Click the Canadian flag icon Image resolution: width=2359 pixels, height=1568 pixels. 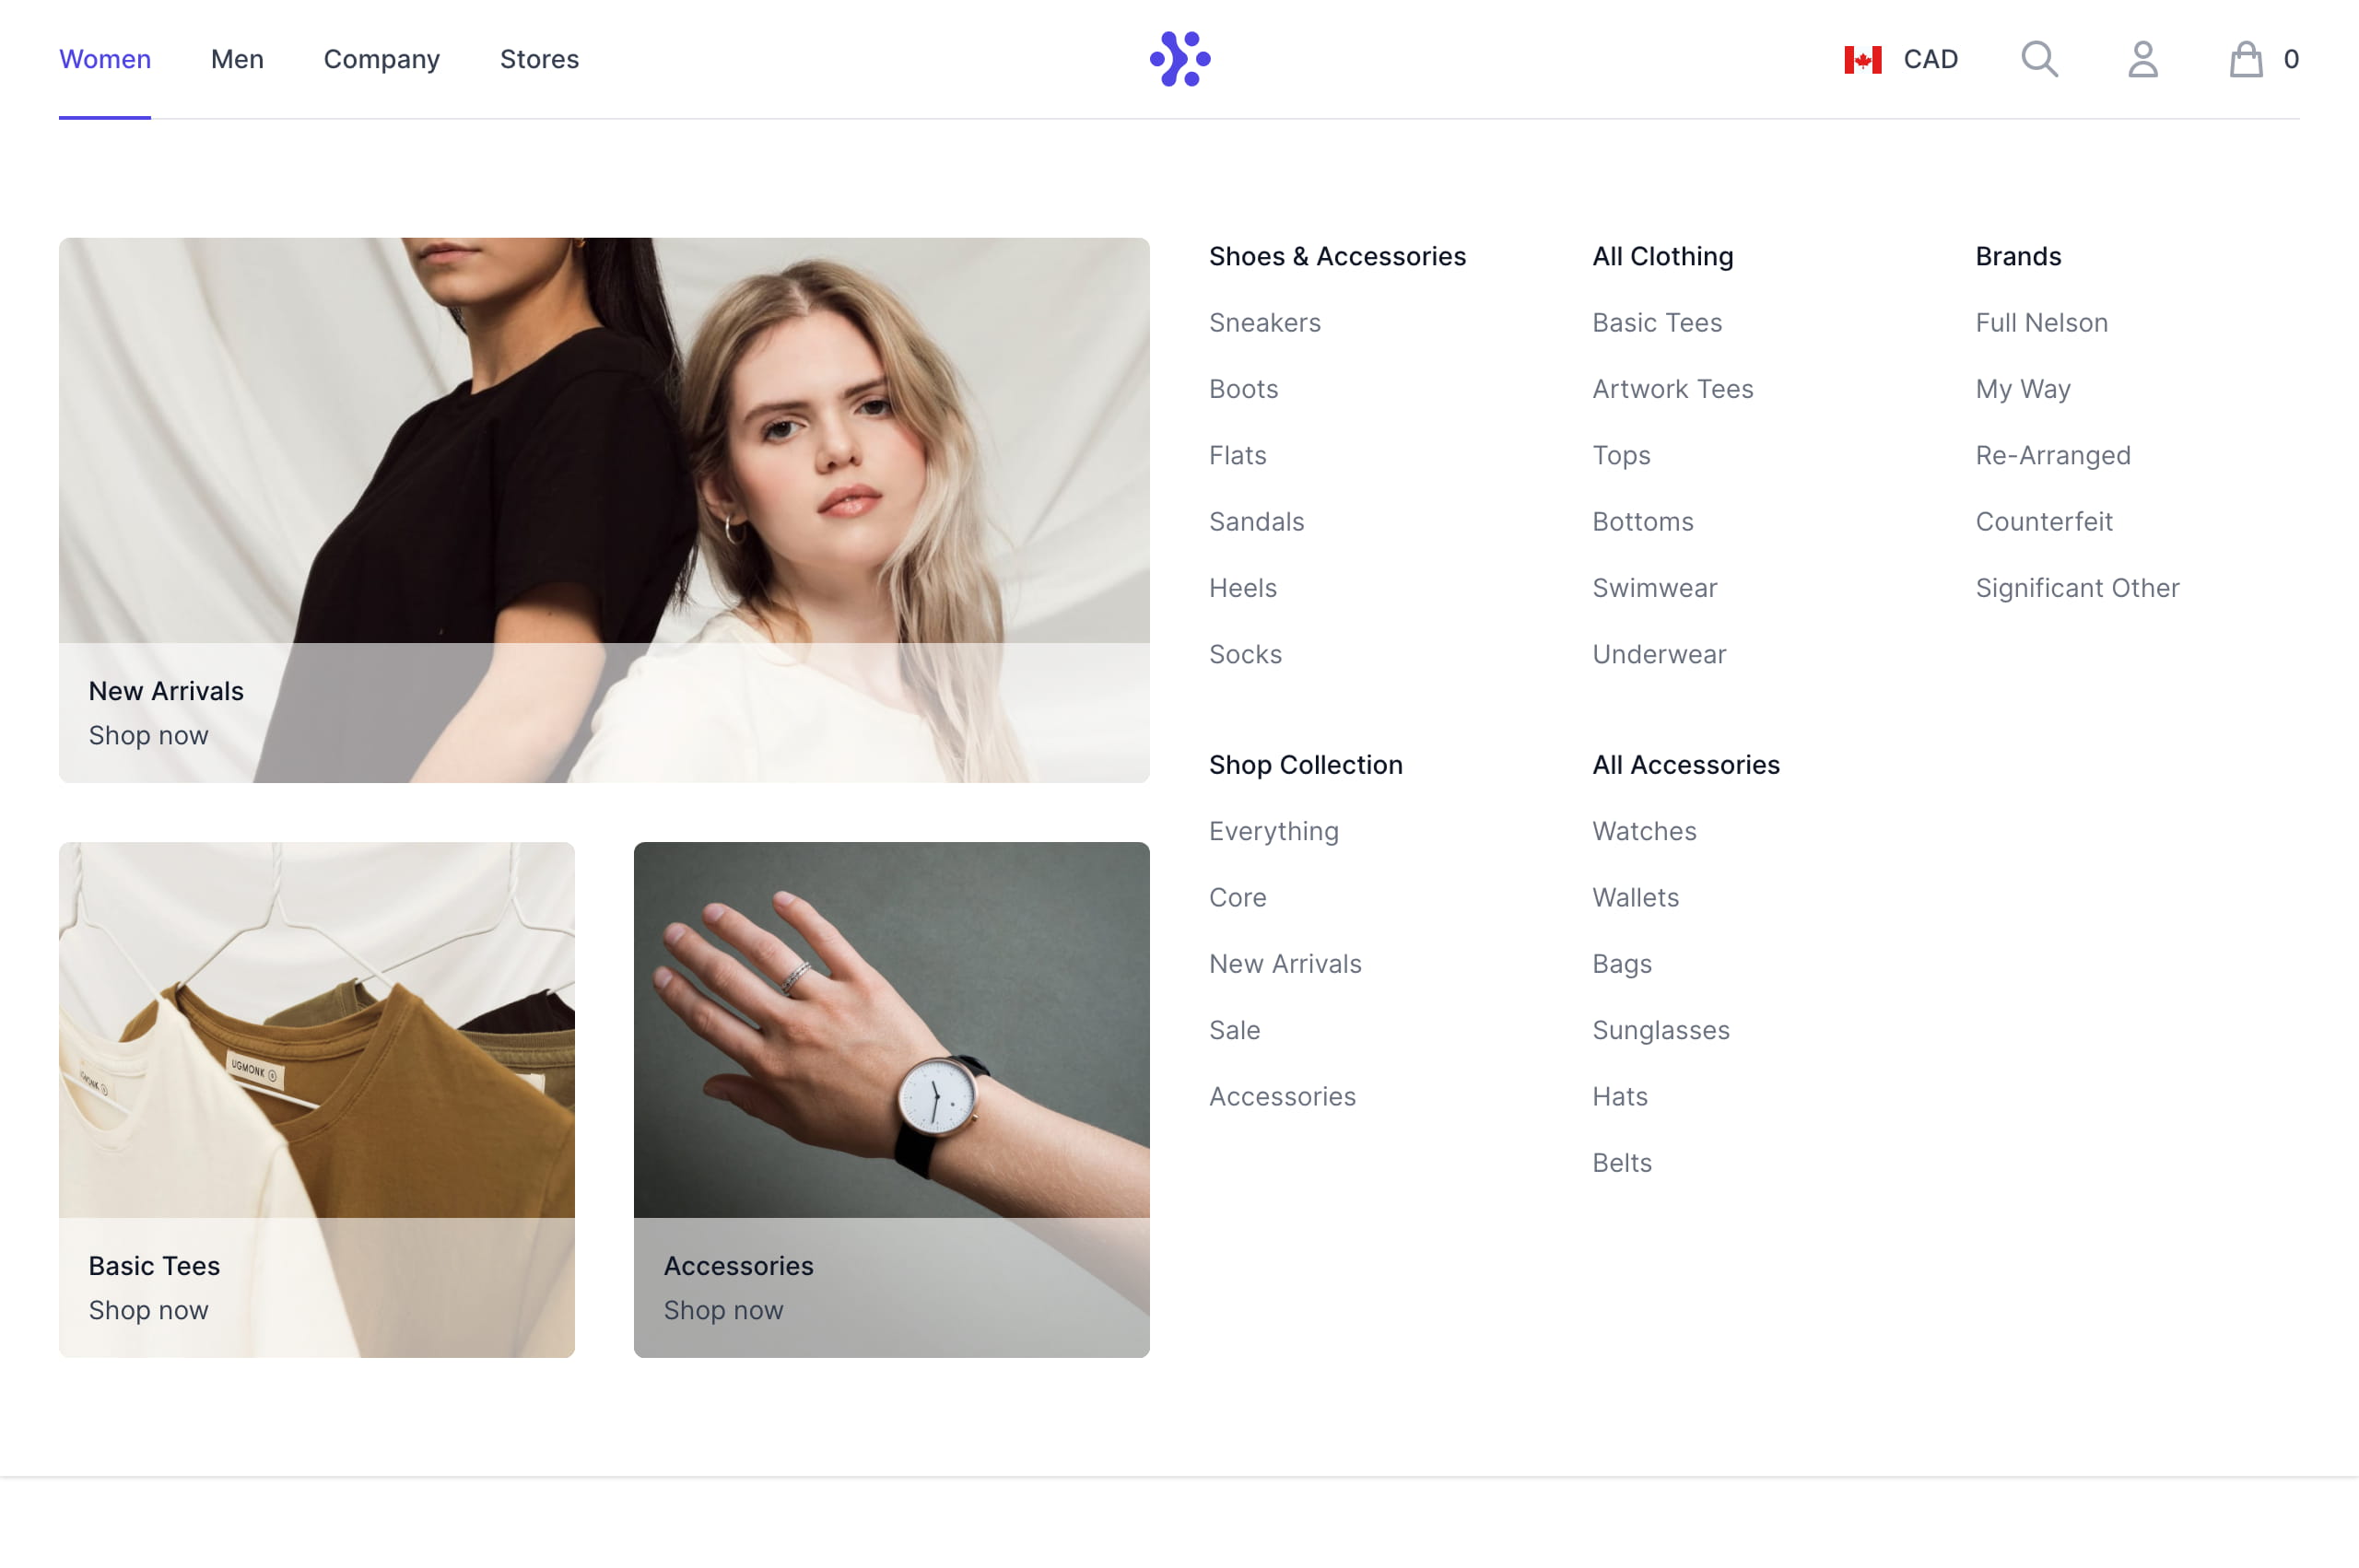coord(1862,60)
